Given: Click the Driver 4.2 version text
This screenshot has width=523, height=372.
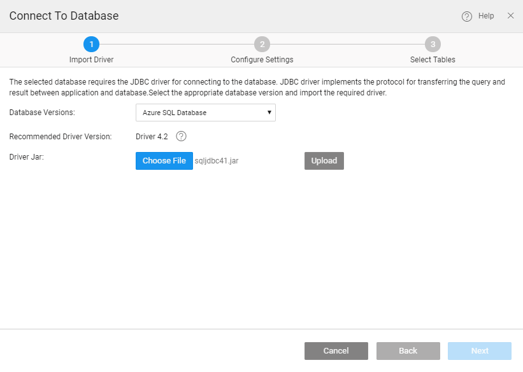Looking at the screenshot, I should (152, 136).
